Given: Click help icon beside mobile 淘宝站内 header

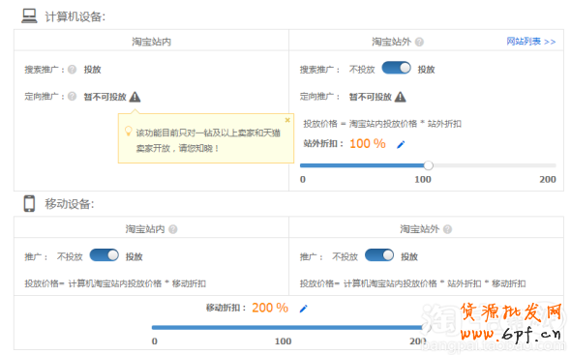Looking at the screenshot, I should 173,229.
